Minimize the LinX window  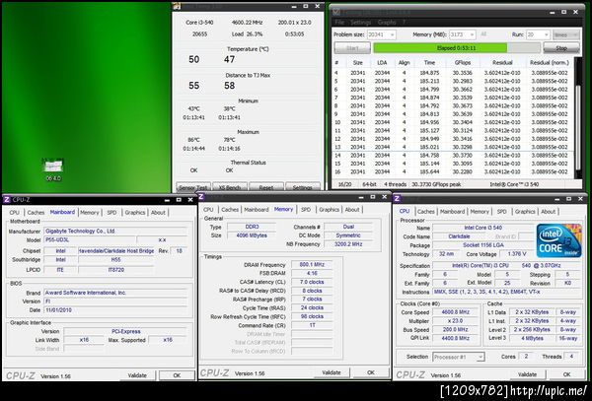[553, 13]
